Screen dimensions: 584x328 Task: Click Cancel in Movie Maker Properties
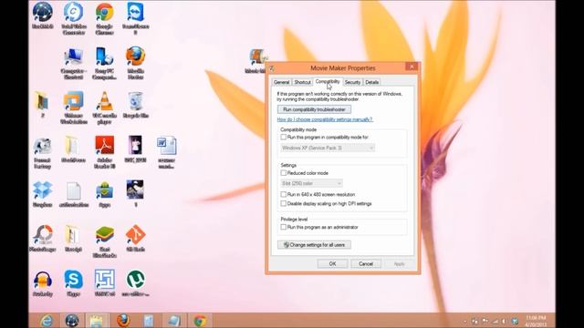[366, 263]
